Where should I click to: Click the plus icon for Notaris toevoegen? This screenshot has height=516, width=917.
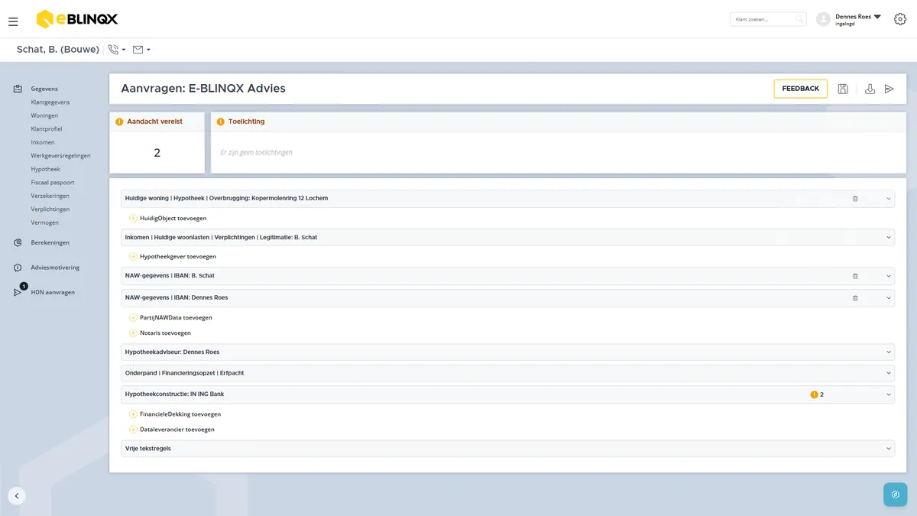[133, 333]
